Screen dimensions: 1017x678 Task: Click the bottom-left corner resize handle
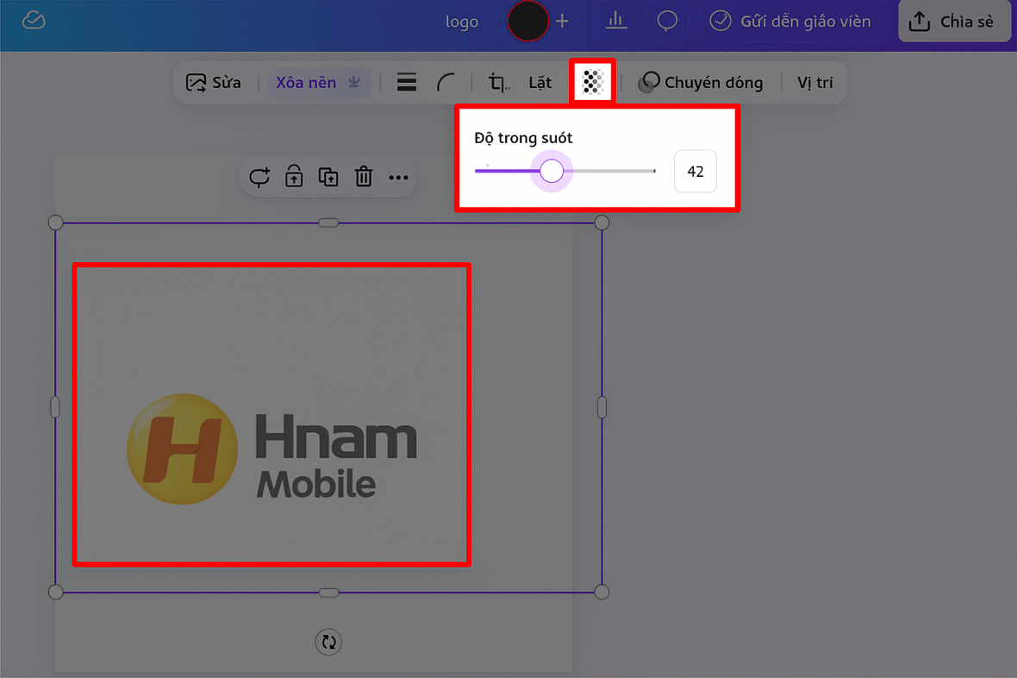coord(56,592)
